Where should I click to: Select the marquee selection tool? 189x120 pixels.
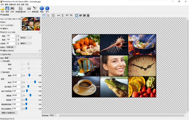coord(48,15)
